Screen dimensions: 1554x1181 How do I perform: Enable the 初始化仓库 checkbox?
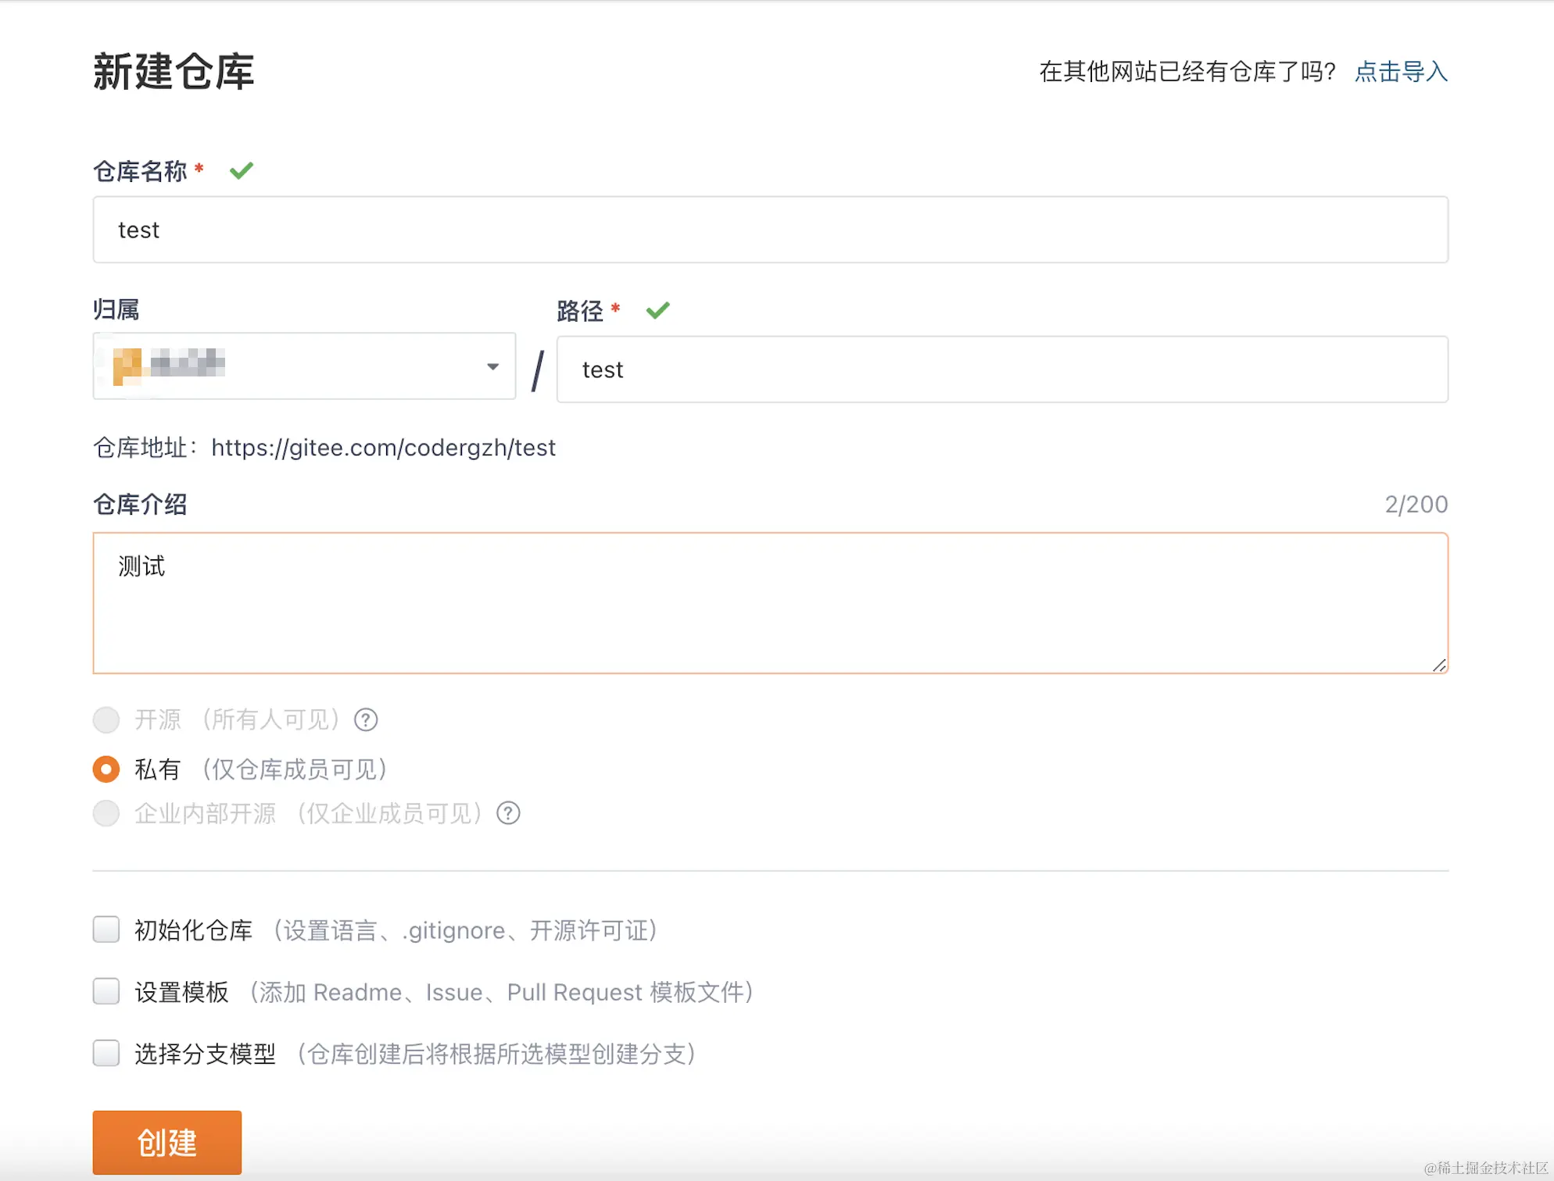106,929
